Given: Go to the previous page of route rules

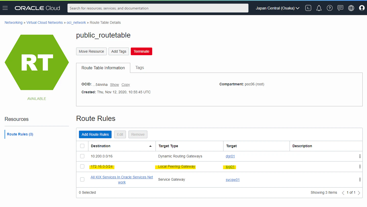Looking at the screenshot, I should [343, 193].
